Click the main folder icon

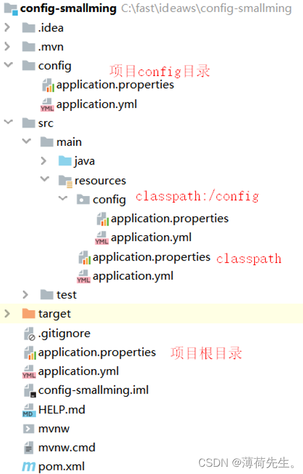click(47, 142)
